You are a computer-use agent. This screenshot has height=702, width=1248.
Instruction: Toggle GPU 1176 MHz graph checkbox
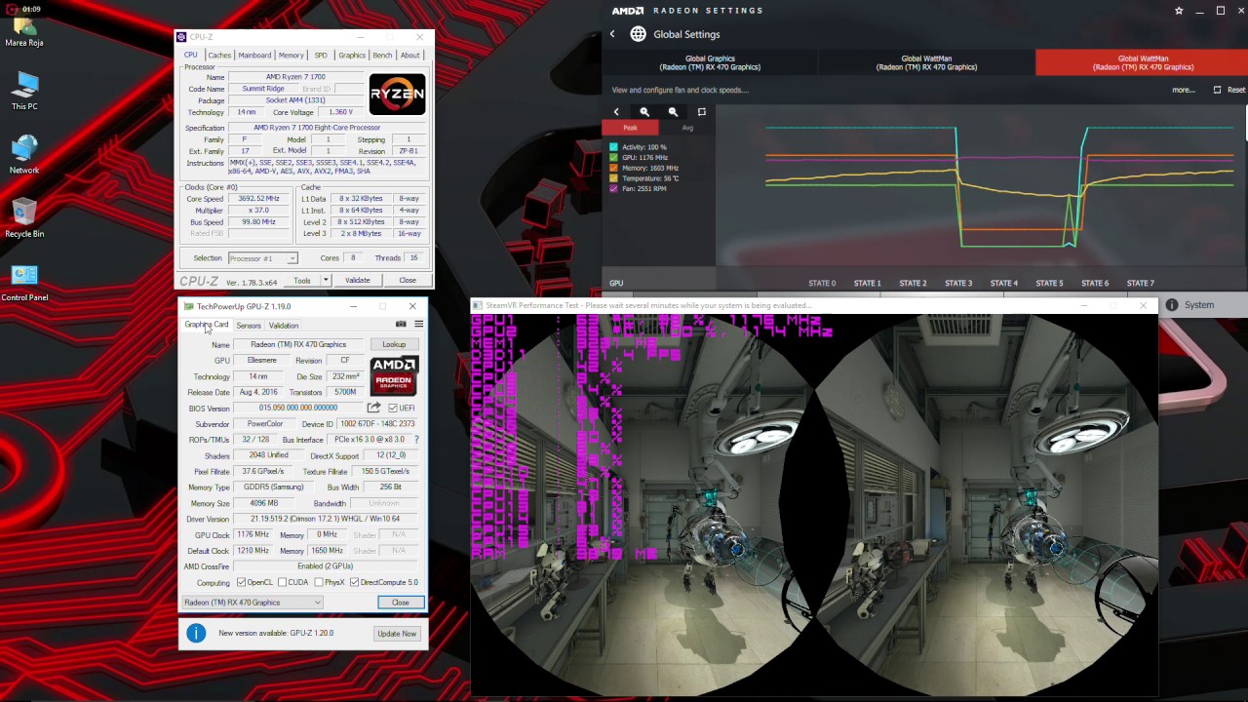click(613, 158)
